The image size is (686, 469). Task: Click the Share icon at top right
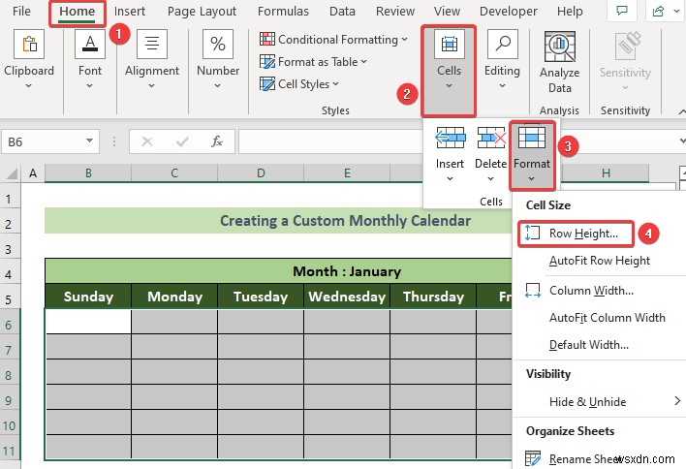click(659, 12)
